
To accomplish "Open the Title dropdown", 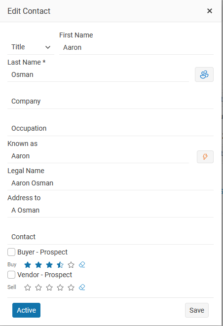I will coord(31,47).
